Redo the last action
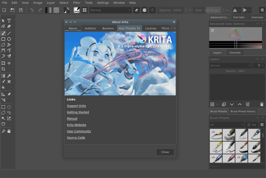 [x=40, y=10]
